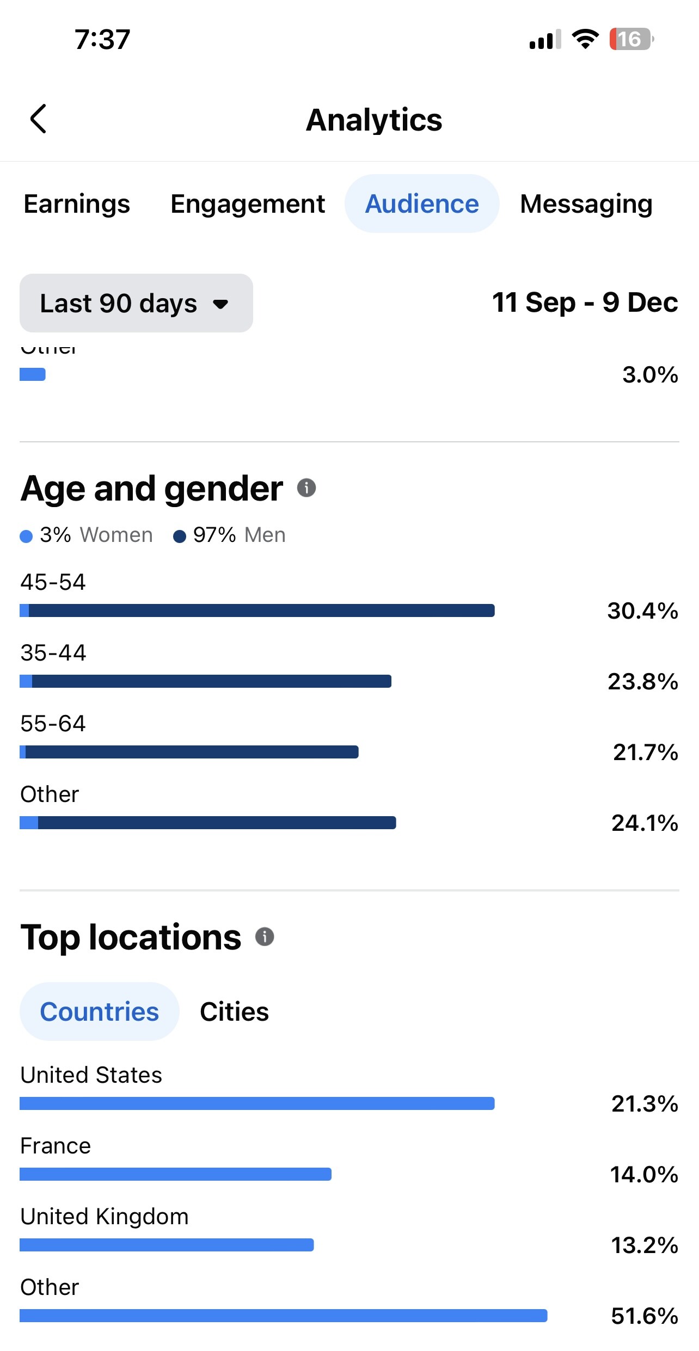Screen dimensions: 699x1351
Task: Open the Messaging tab
Action: (x=586, y=204)
